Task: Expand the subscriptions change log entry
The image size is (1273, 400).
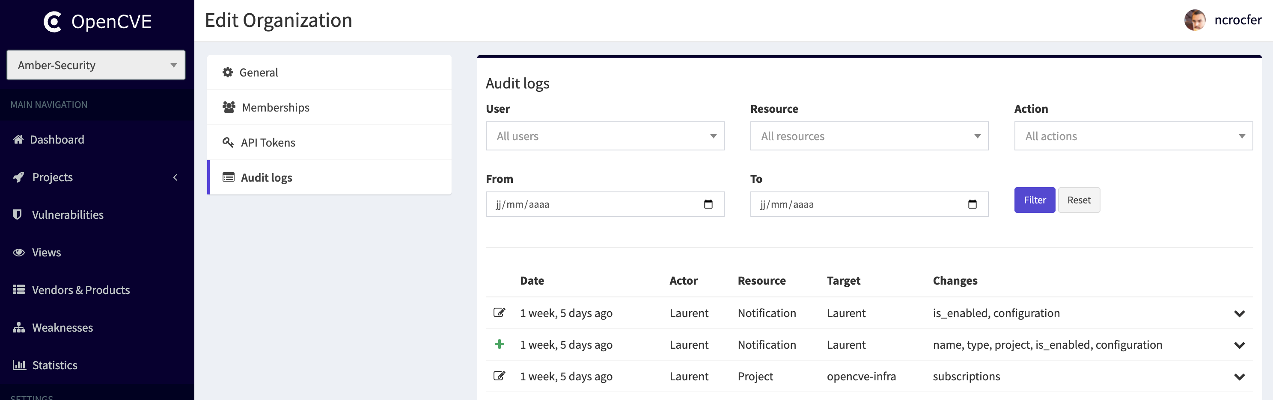Action: point(1239,377)
